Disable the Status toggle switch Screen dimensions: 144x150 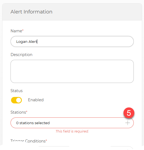(16, 100)
